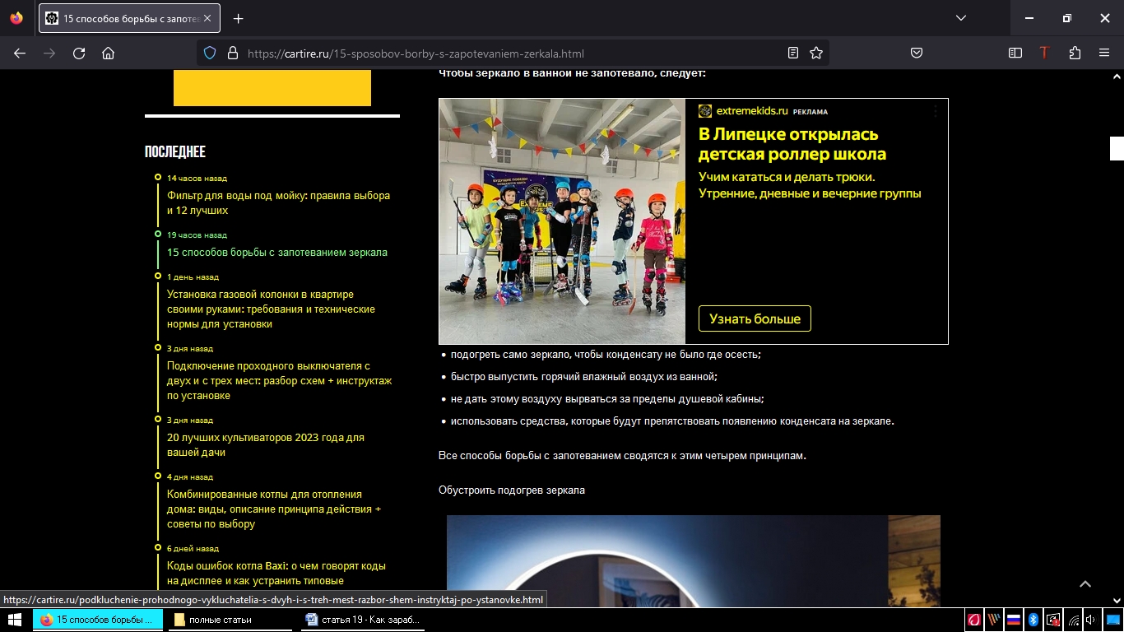Screen dimensions: 1124x632
Task: Select the '15 способов борьбы' browser tab
Action: coord(129,18)
